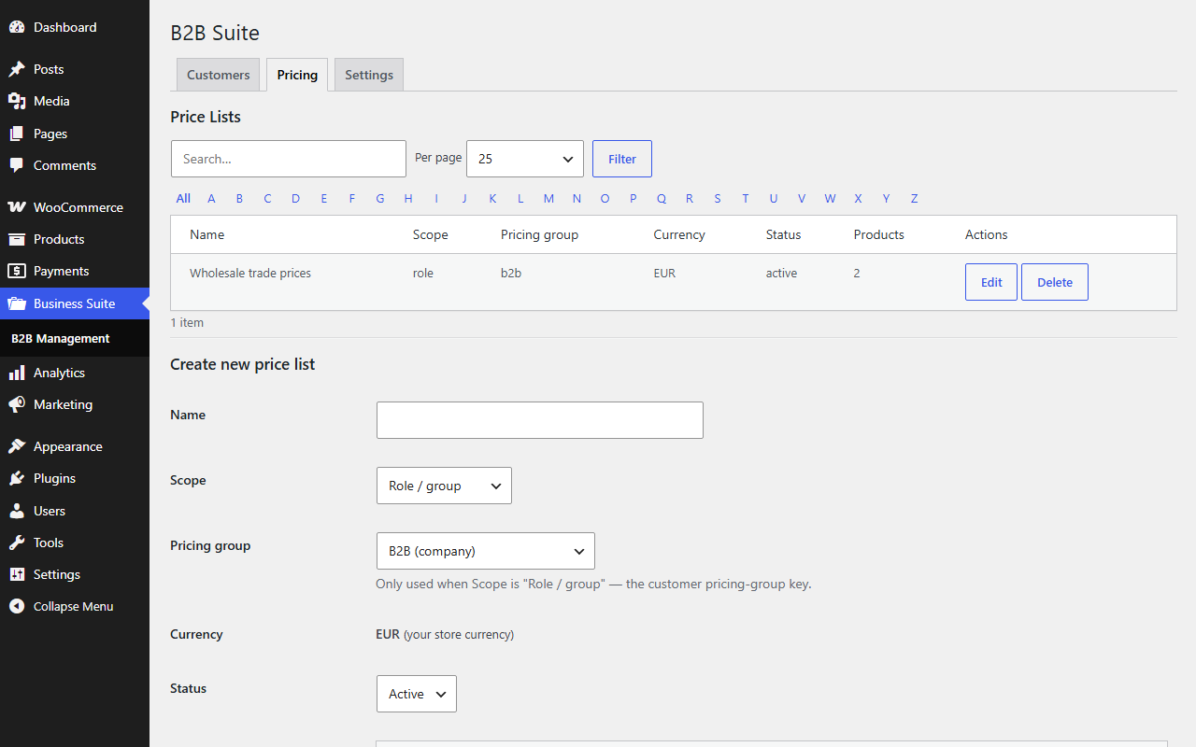Click the WooCommerce logo icon
Image resolution: width=1196 pixels, height=747 pixels.
coord(17,207)
